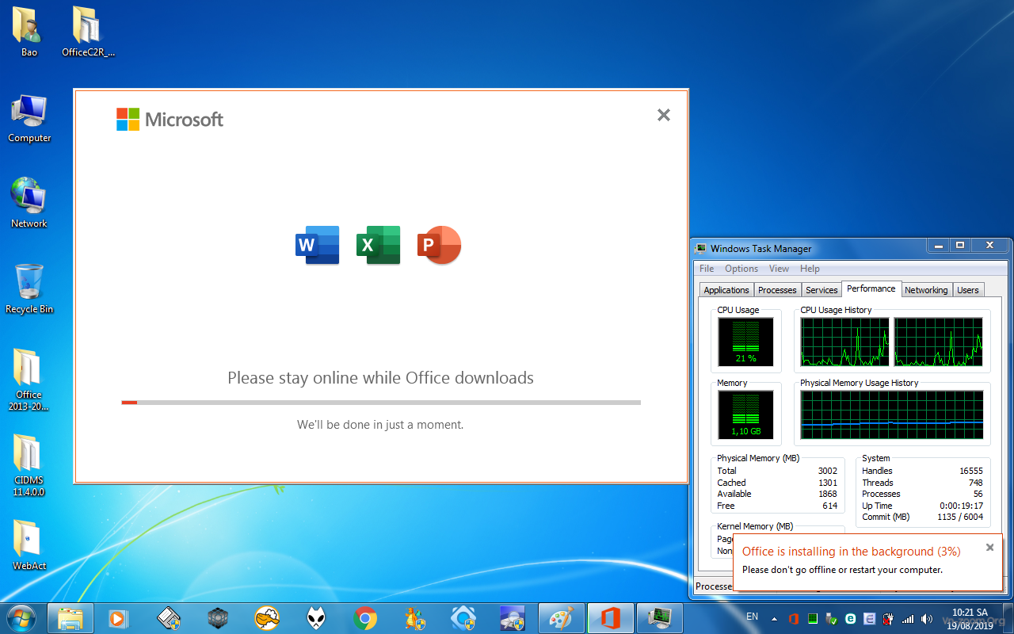
Task: Click the Cached memory value 1301
Action: point(828,483)
